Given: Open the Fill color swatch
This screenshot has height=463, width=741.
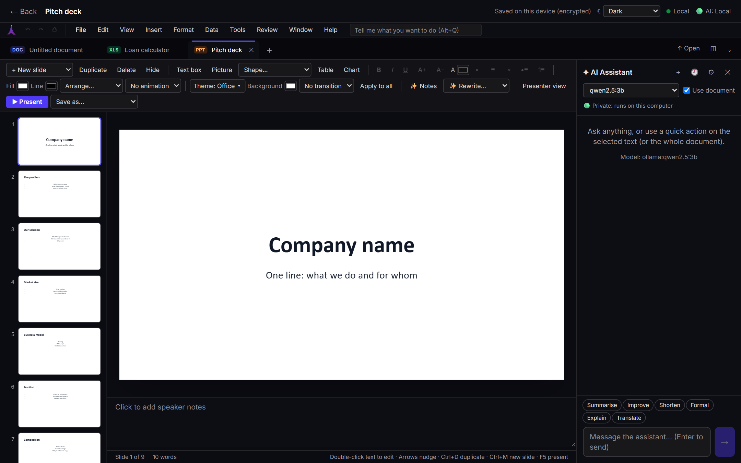Looking at the screenshot, I should point(23,86).
